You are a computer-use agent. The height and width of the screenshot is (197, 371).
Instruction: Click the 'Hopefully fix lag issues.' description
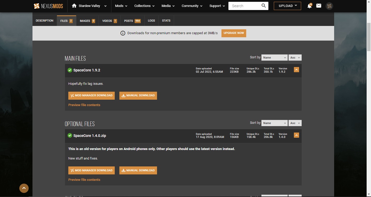[86, 84]
